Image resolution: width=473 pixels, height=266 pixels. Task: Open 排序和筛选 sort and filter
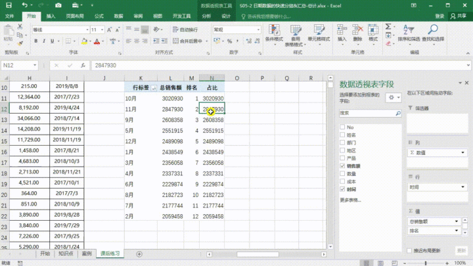coord(409,35)
